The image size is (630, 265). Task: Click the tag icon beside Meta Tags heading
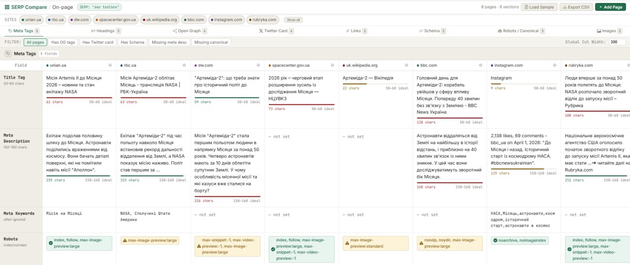tap(8, 54)
